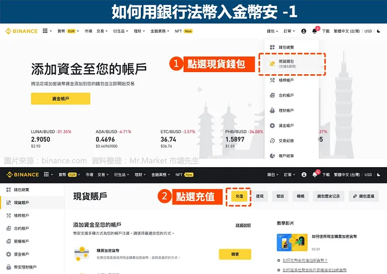Select 幣安理財帳戶 icon in the left sidebar

pyautogui.click(x=8, y=267)
